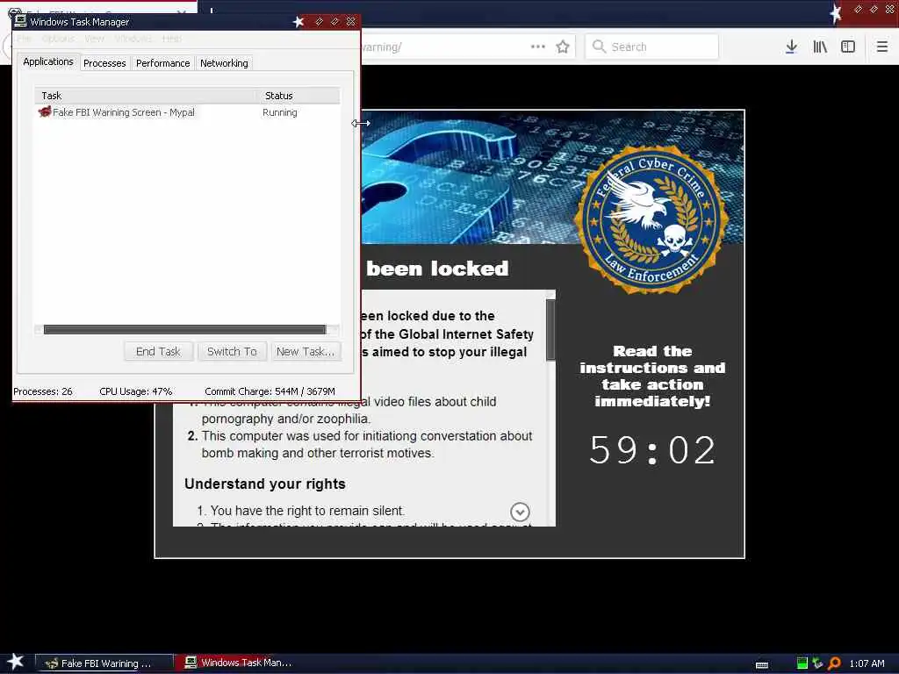Viewport: 899px width, 674px height.
Task: Click the green CPU meter tray icon
Action: (x=802, y=663)
